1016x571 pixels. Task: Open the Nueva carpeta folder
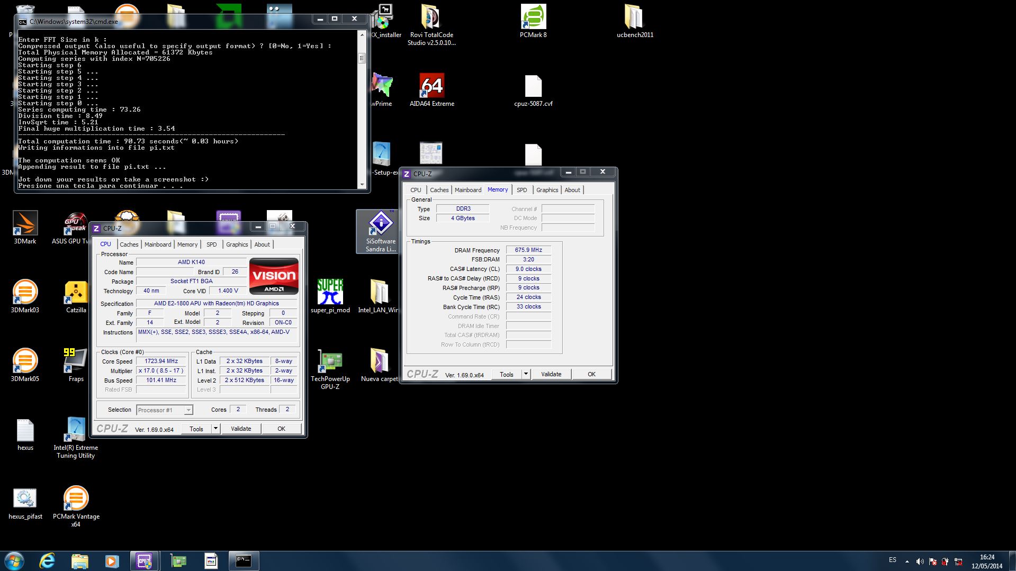[379, 365]
